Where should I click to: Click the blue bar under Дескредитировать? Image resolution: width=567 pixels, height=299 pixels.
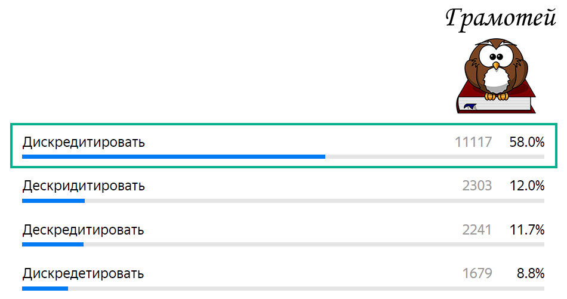pyautogui.click(x=53, y=244)
